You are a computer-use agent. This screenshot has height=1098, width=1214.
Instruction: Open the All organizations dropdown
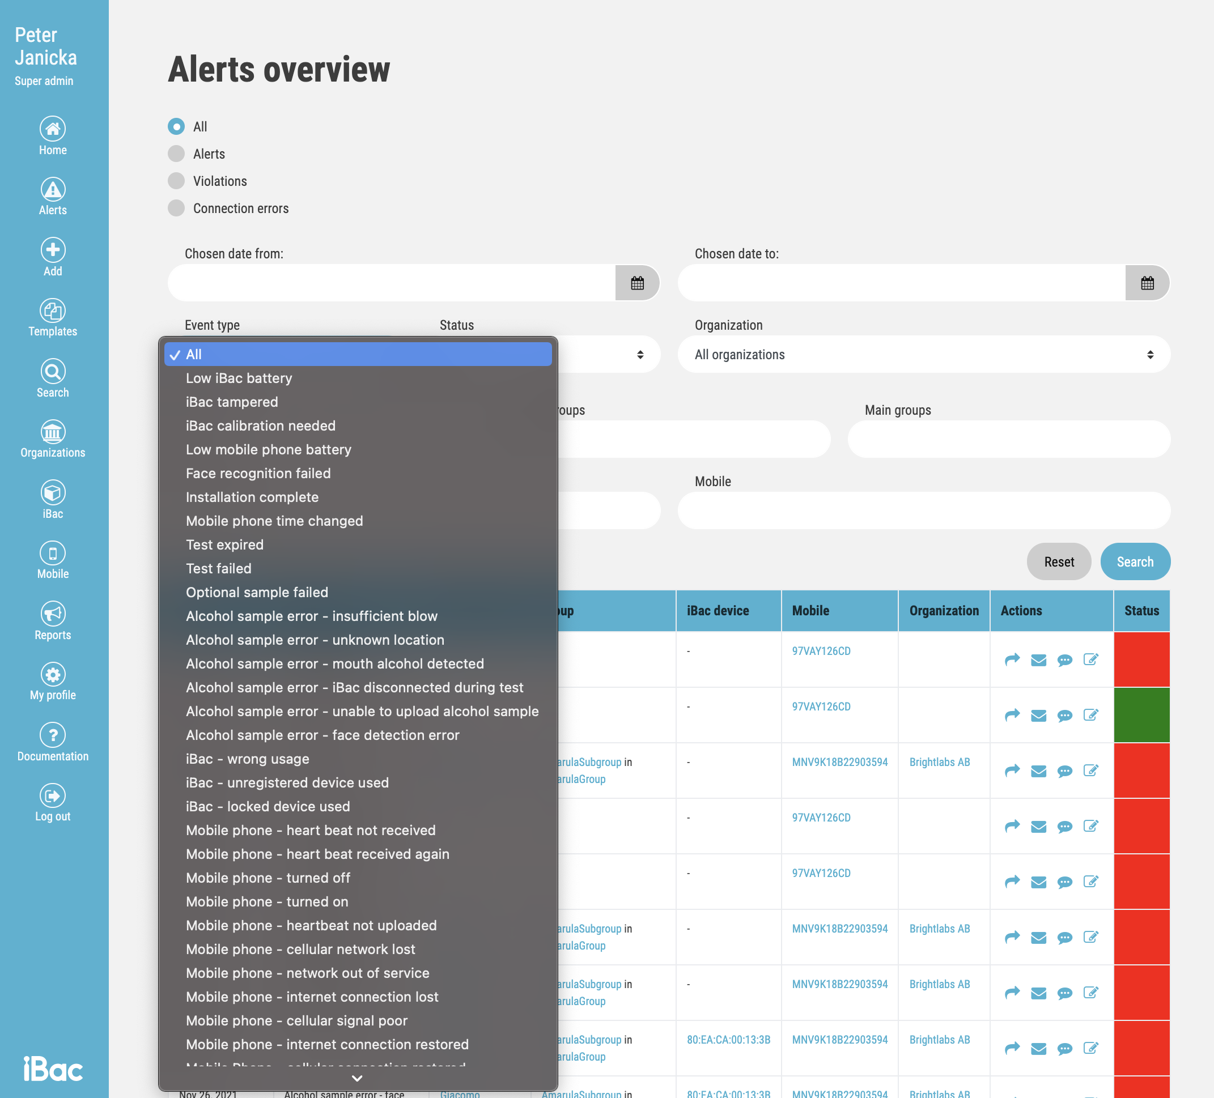[923, 355]
